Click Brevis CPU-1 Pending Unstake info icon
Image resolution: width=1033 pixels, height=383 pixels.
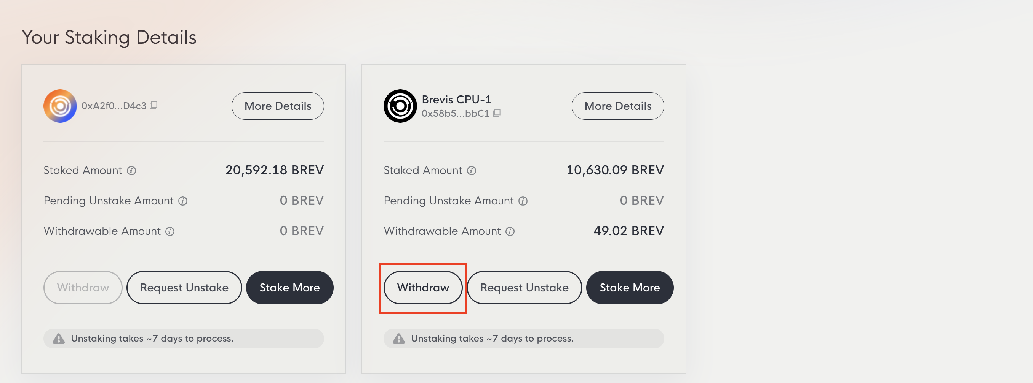click(x=523, y=201)
